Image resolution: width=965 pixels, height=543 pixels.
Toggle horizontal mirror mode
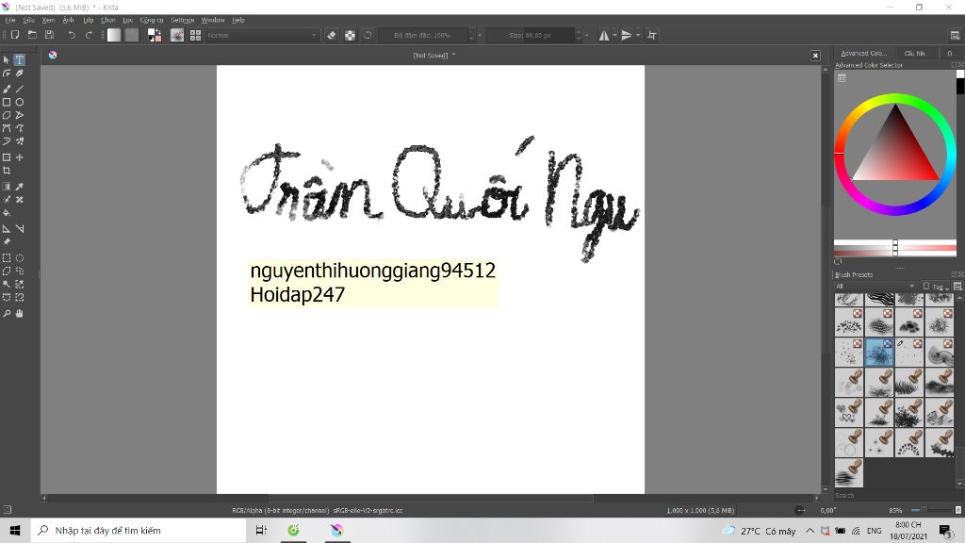(x=604, y=35)
